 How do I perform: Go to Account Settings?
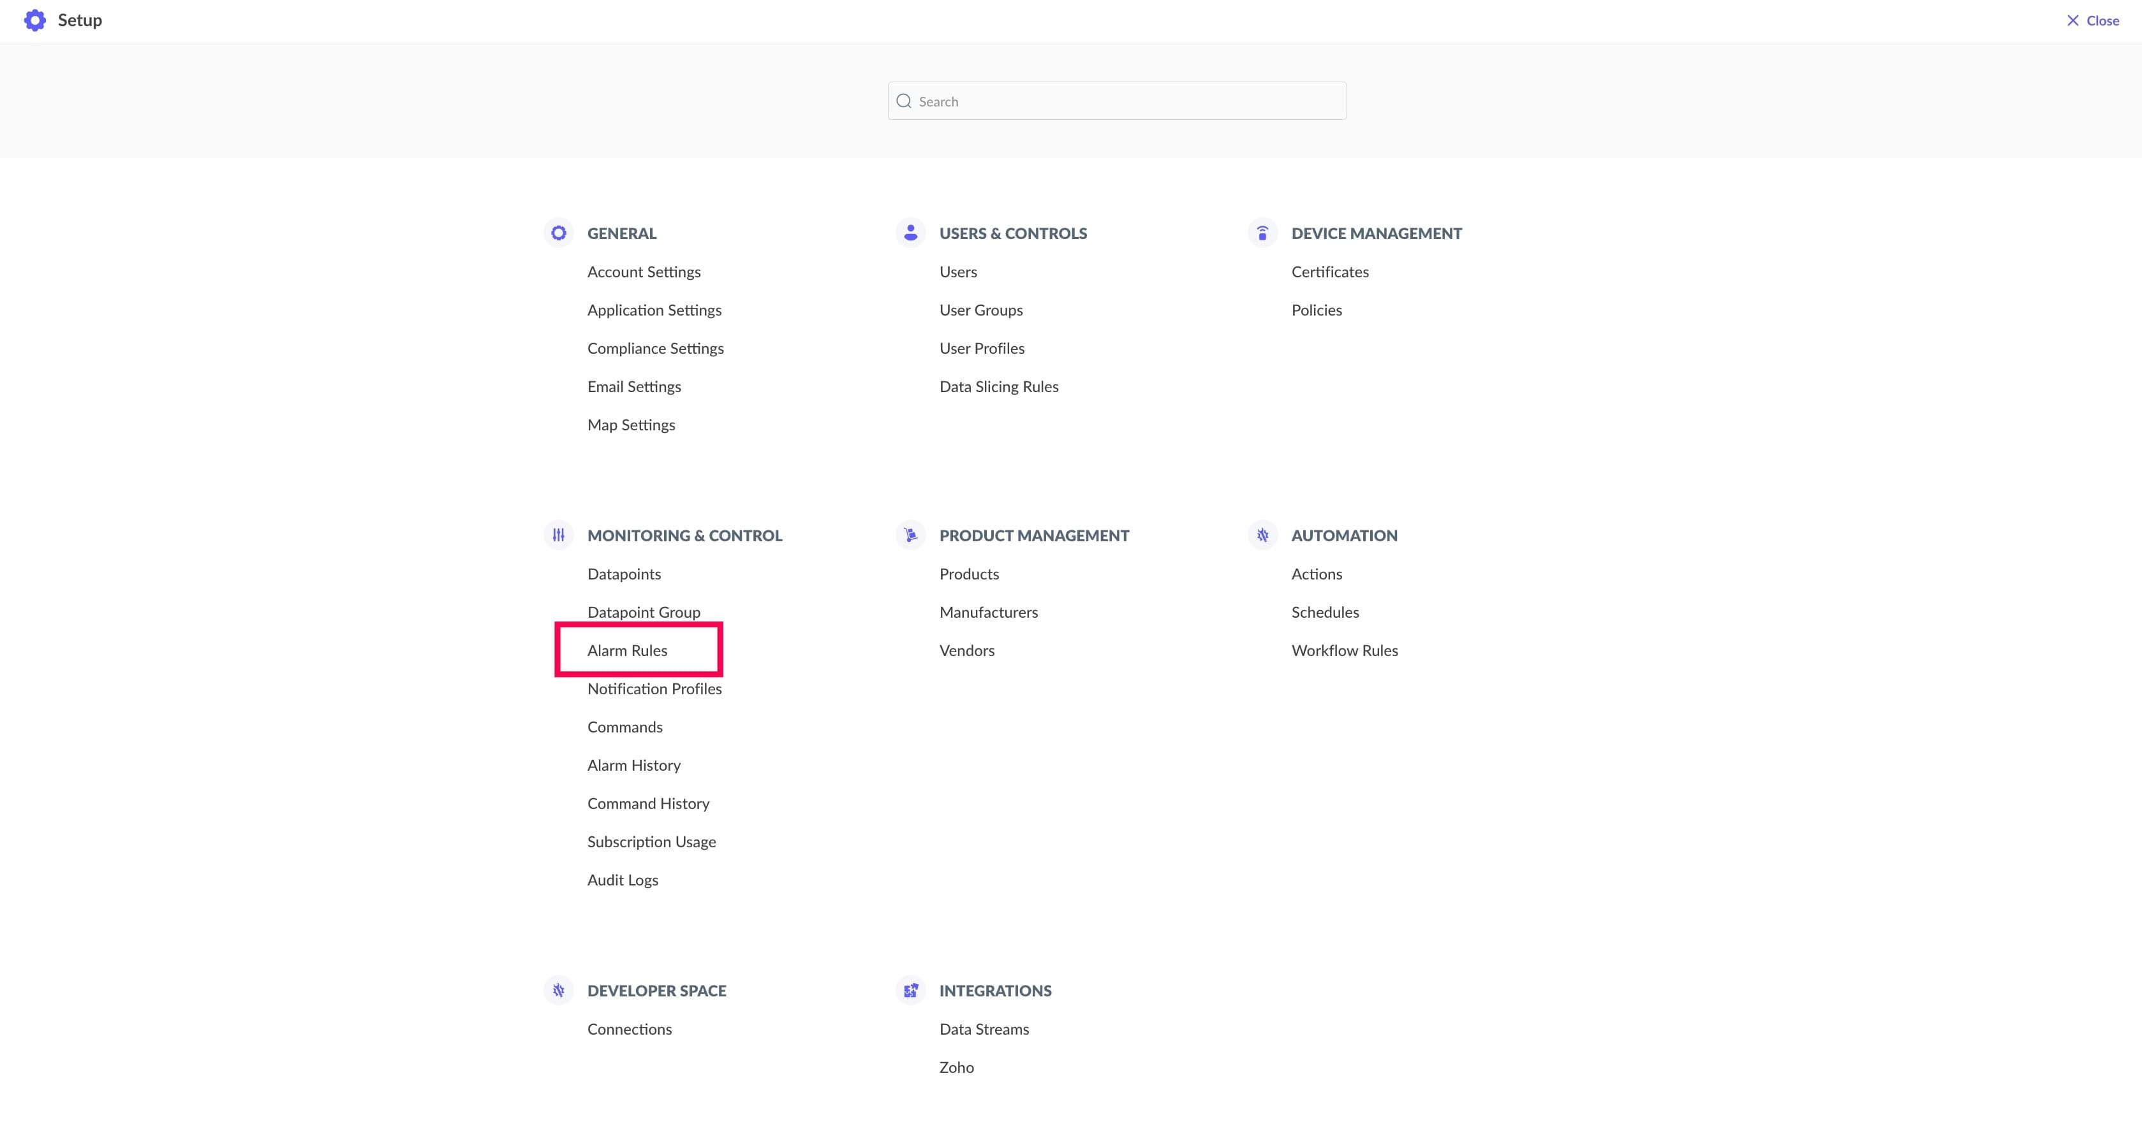[x=644, y=272]
